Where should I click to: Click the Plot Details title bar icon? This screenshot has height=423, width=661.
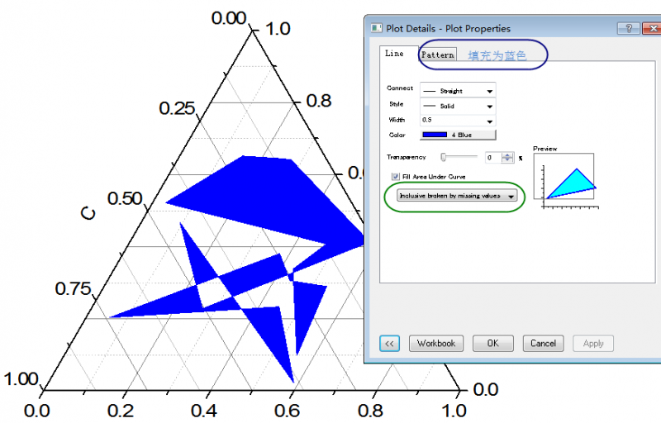click(x=376, y=28)
